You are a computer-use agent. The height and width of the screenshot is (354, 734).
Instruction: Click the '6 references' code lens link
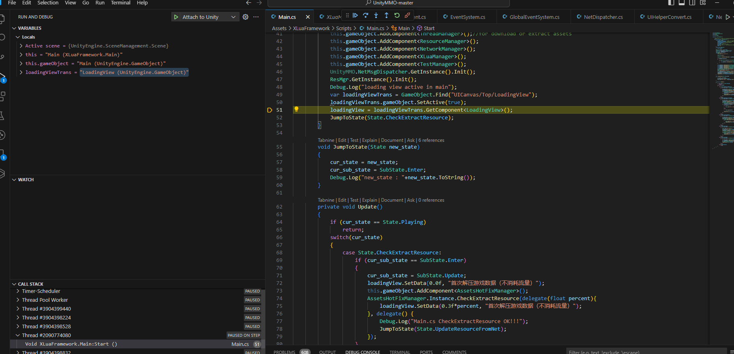tap(431, 140)
